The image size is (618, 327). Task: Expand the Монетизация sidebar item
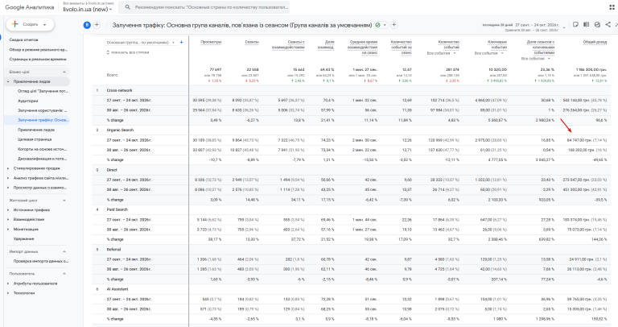[26, 230]
